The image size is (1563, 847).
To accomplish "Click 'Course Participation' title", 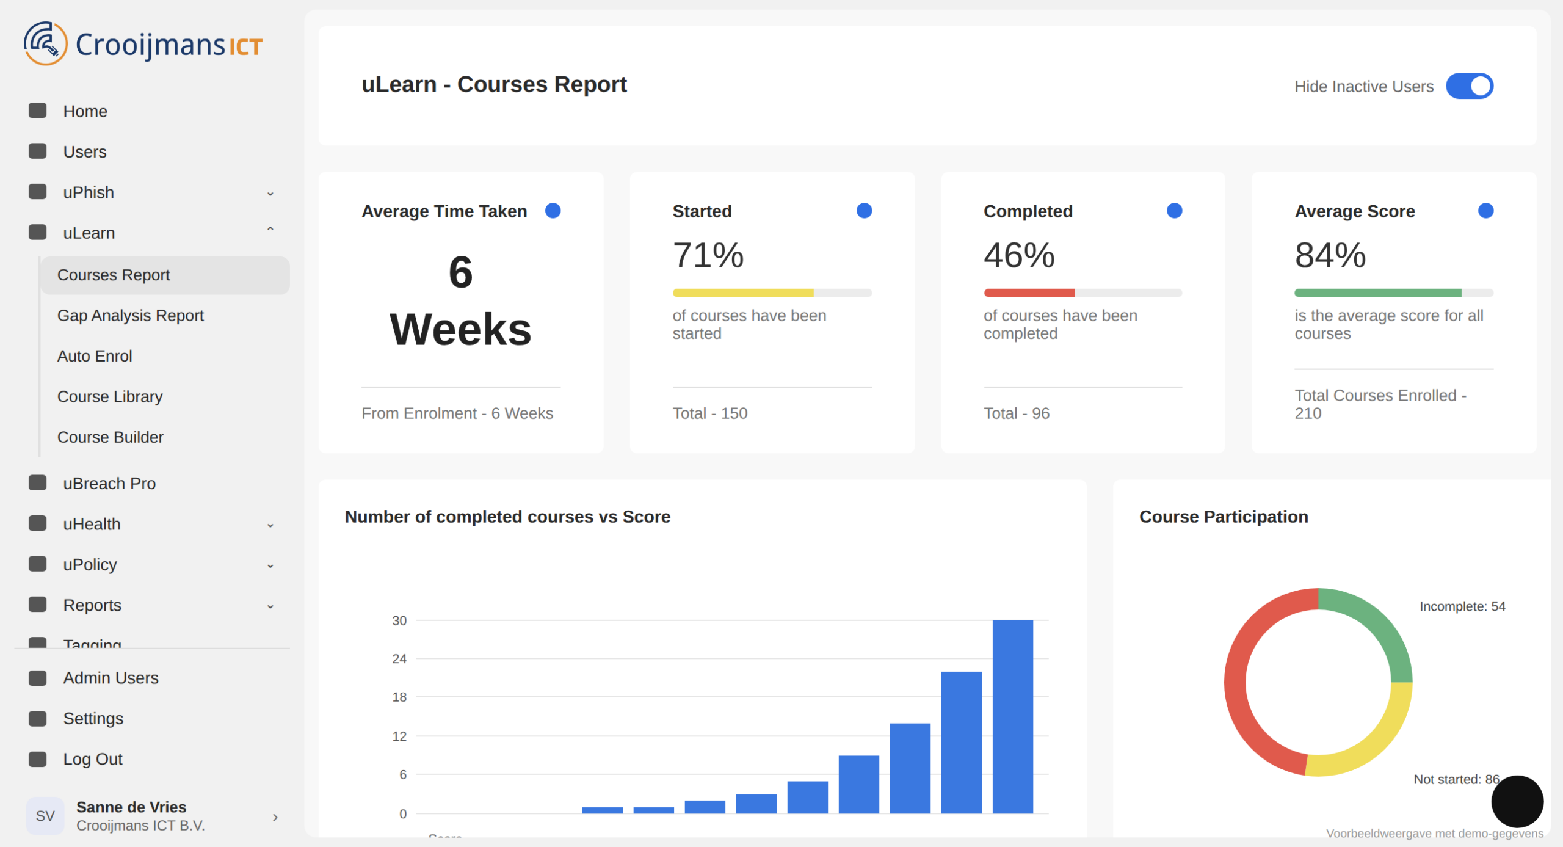I will coord(1224,517).
